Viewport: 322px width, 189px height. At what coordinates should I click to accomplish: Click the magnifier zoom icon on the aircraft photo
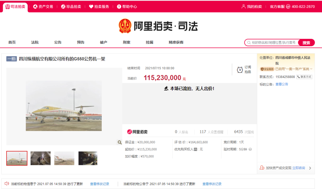click(x=119, y=142)
